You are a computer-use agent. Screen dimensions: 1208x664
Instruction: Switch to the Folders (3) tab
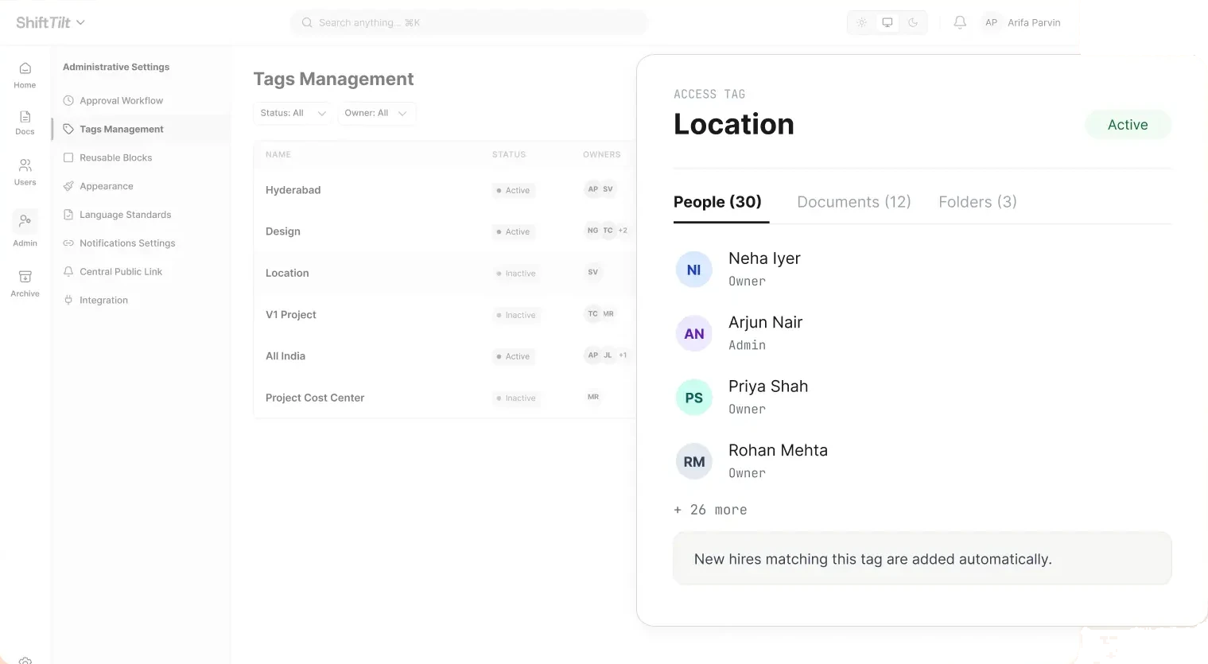click(x=977, y=202)
